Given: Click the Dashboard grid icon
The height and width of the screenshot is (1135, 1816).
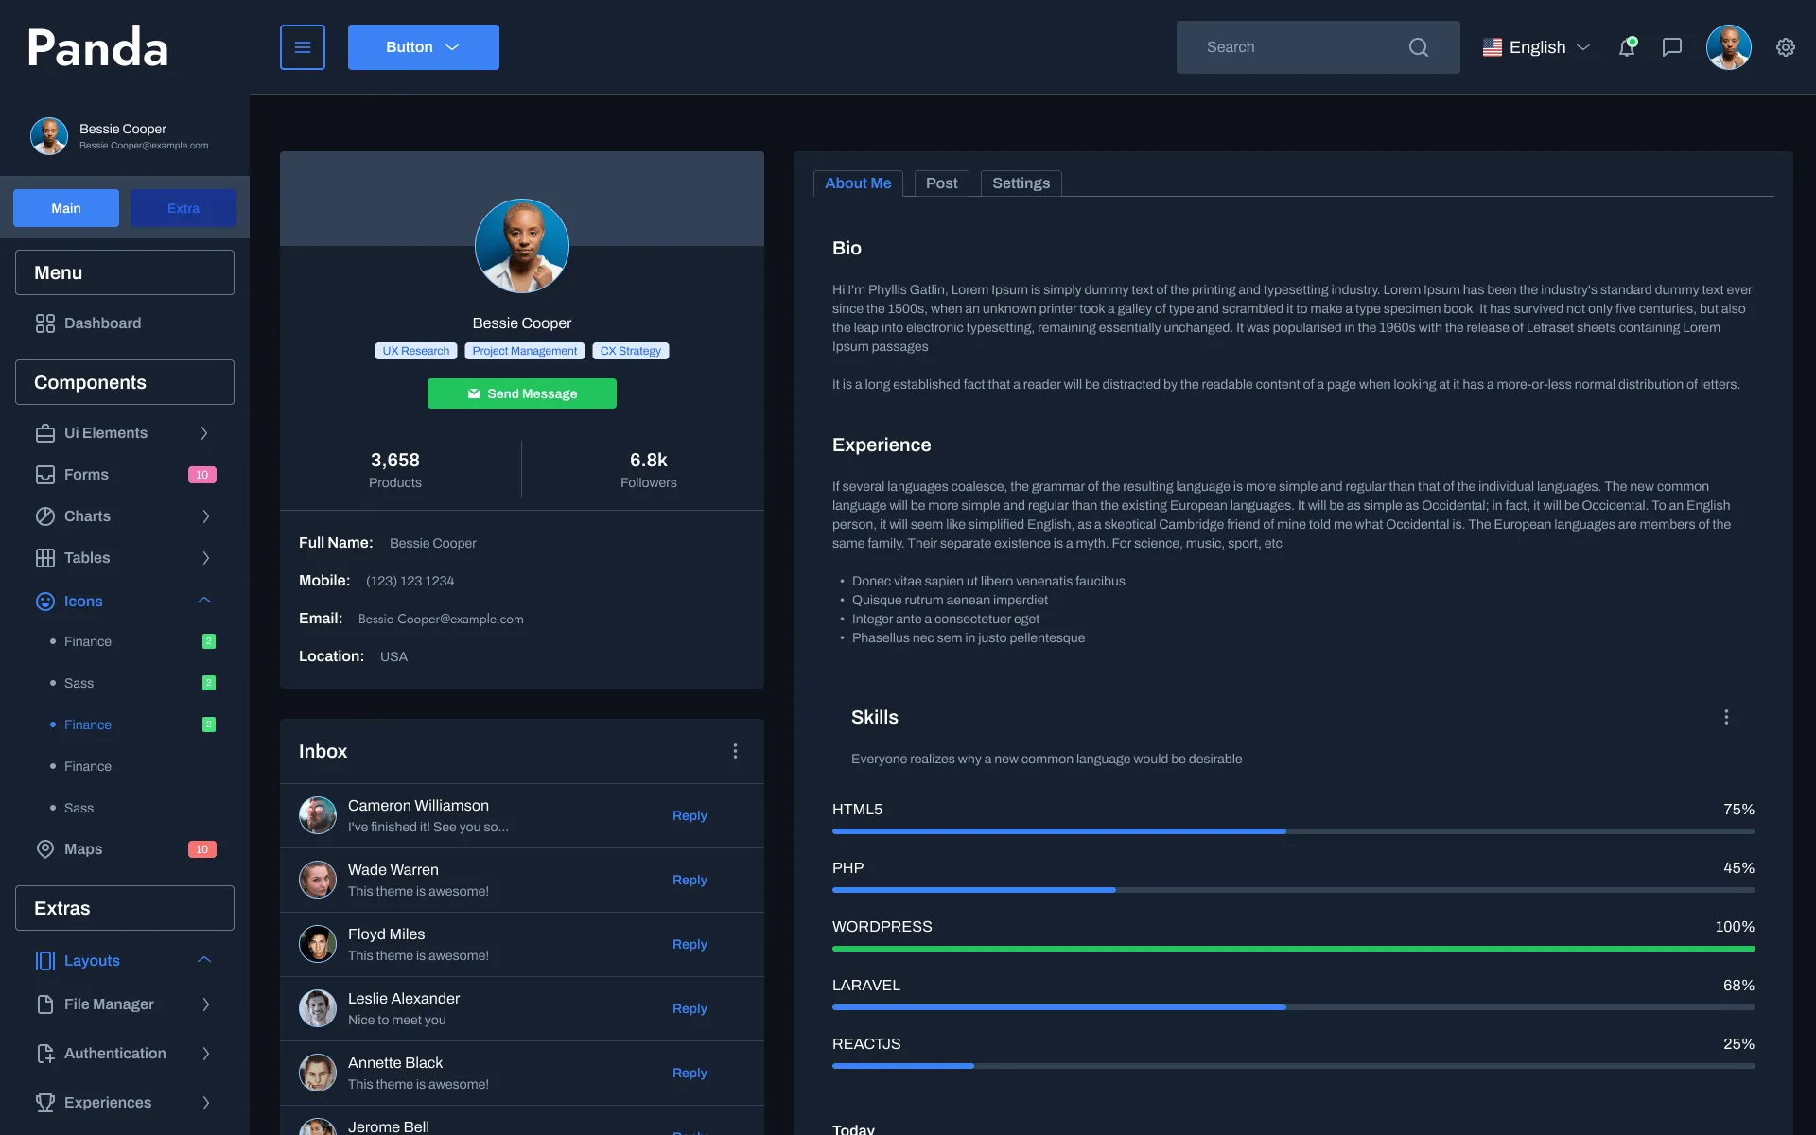Looking at the screenshot, I should point(44,323).
